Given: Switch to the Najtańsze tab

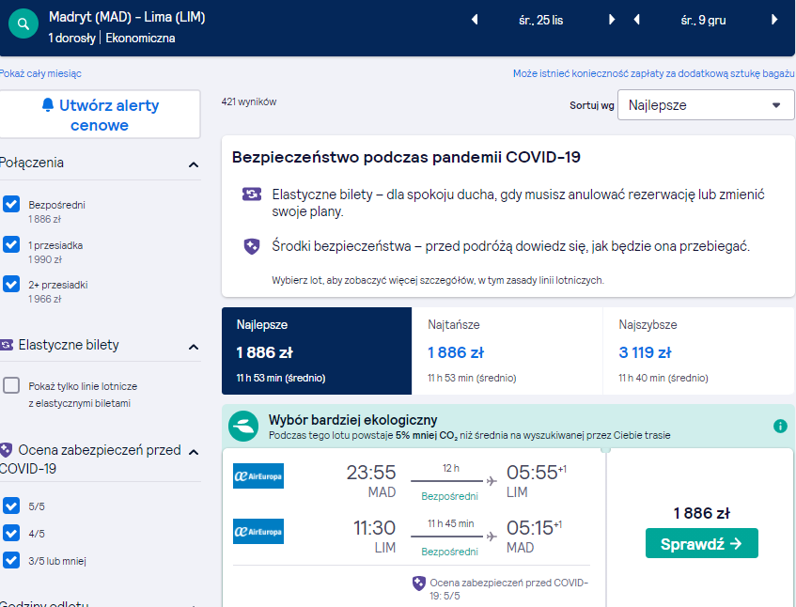Looking at the screenshot, I should tap(507, 350).
